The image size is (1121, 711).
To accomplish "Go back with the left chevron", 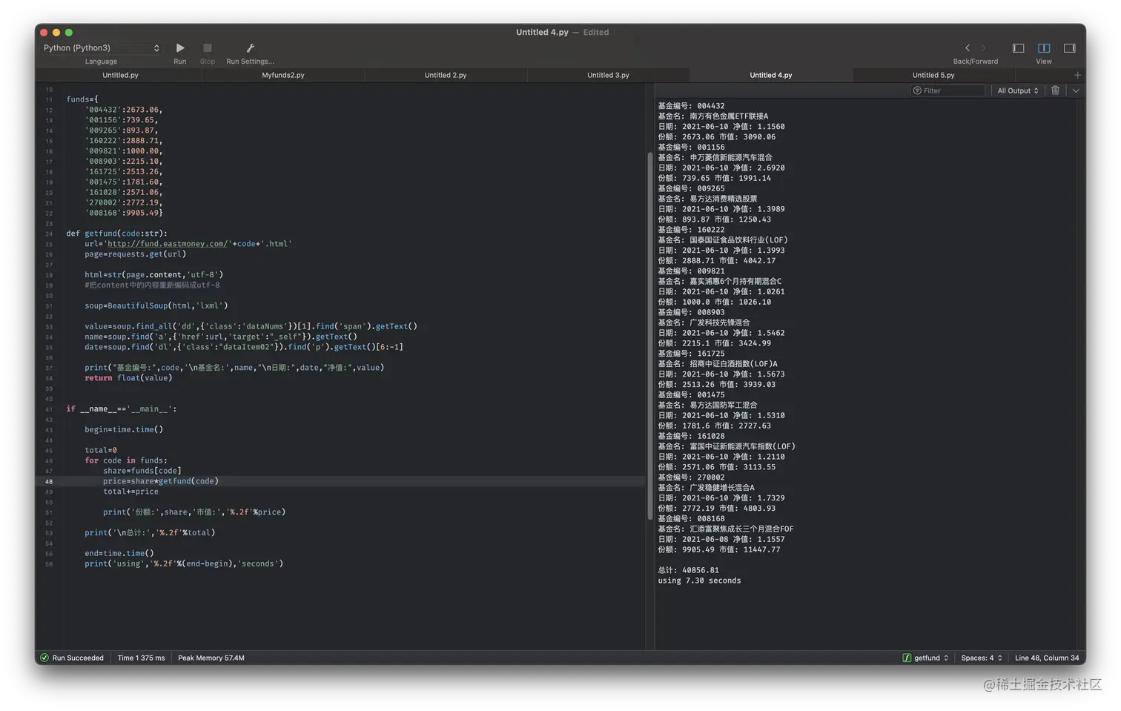I will pos(967,48).
